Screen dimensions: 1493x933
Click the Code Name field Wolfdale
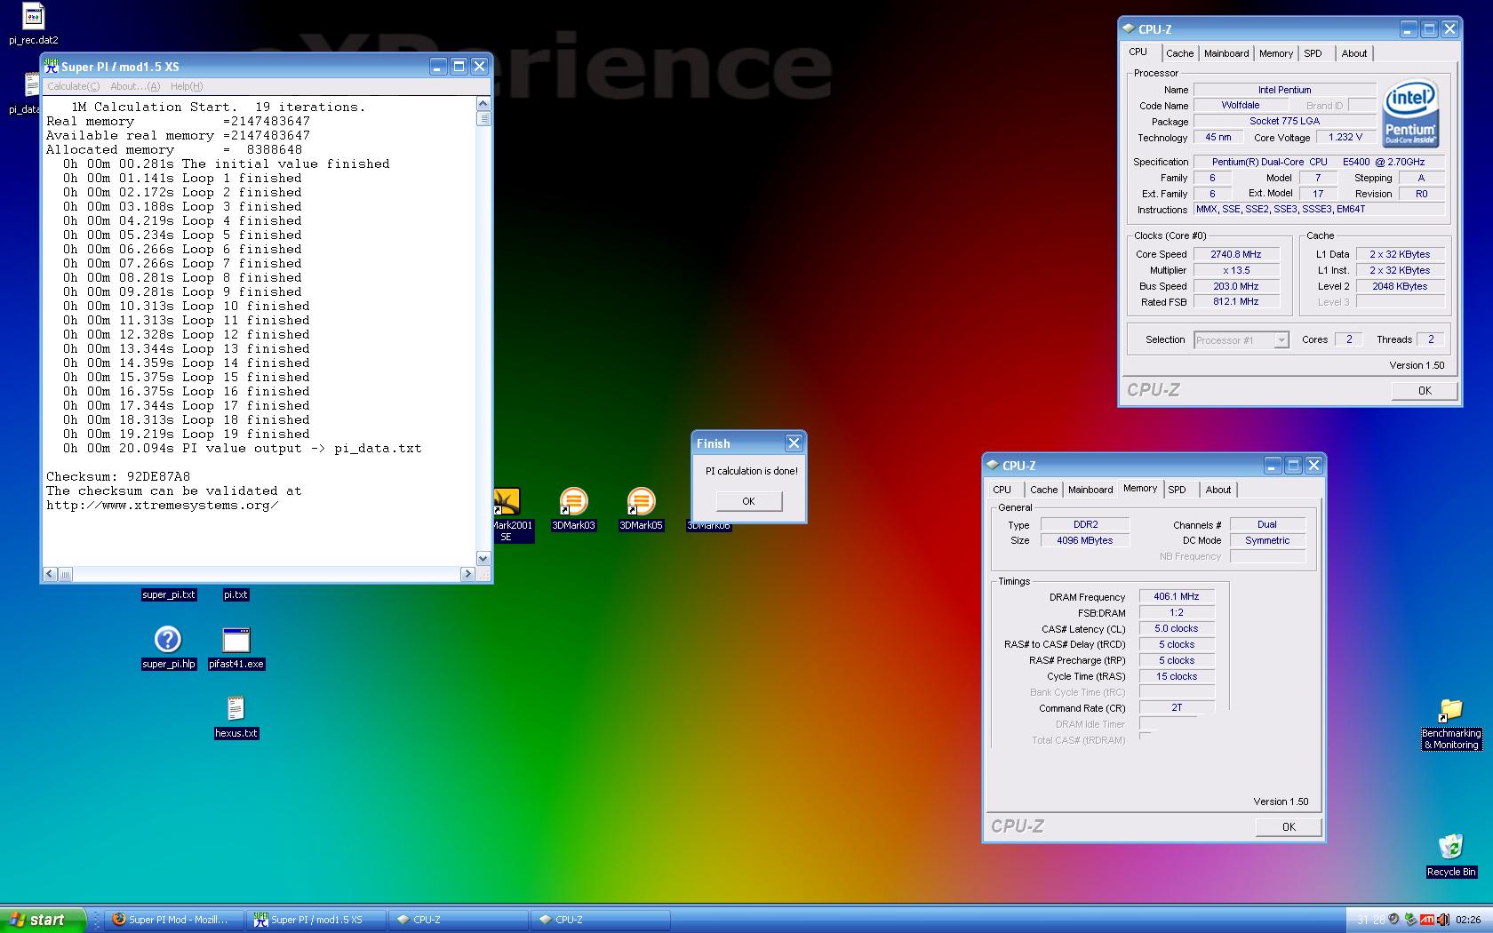[x=1240, y=105]
